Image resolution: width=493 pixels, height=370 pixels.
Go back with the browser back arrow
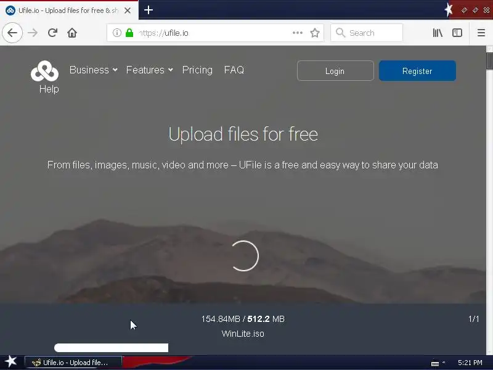(12, 33)
